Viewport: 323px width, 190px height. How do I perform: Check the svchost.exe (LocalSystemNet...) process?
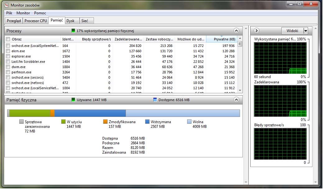pyautogui.click(x=8, y=45)
